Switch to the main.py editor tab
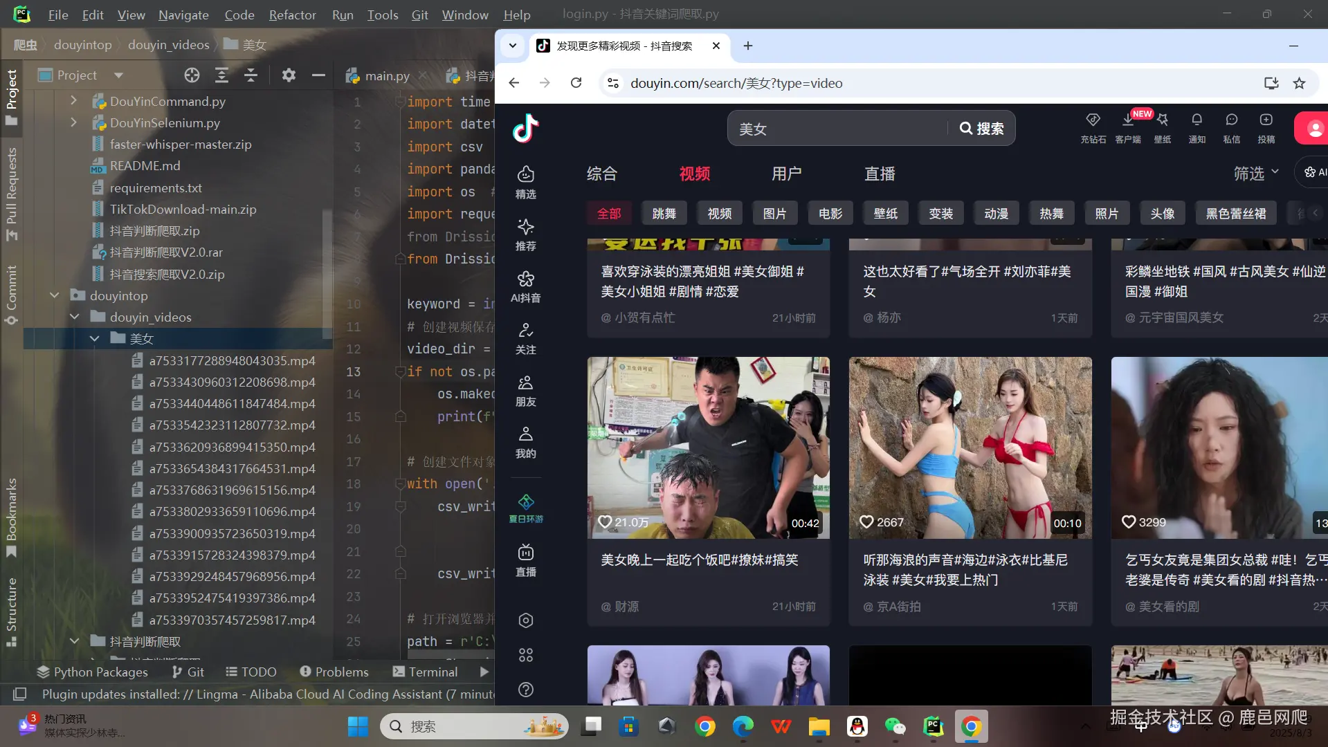The width and height of the screenshot is (1328, 747). (x=387, y=75)
